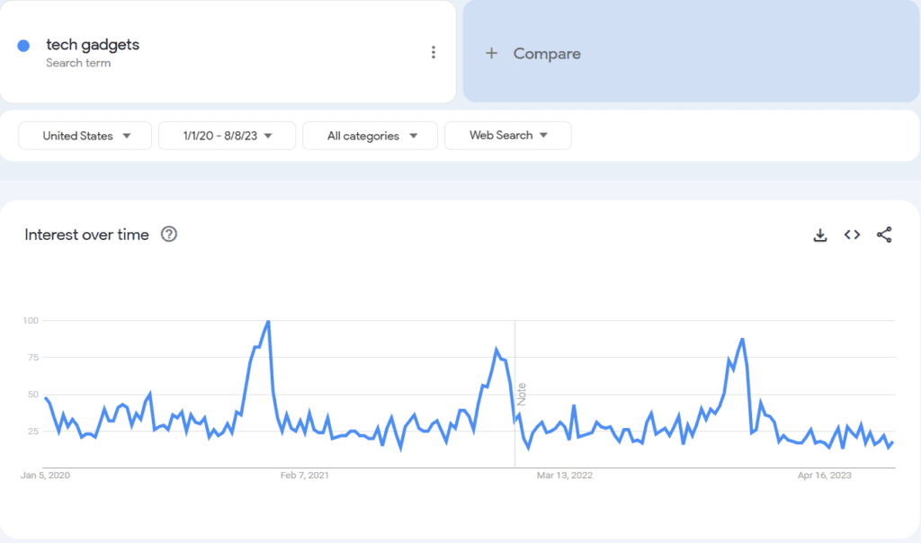Click the Interest over time heading

pyautogui.click(x=87, y=235)
